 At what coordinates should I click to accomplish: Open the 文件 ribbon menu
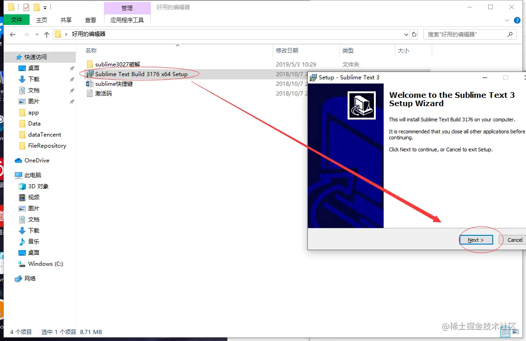click(x=17, y=20)
